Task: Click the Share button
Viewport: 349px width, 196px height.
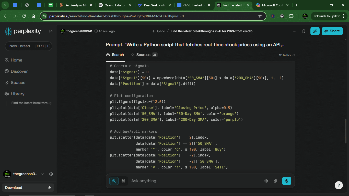Action: [x=332, y=31]
